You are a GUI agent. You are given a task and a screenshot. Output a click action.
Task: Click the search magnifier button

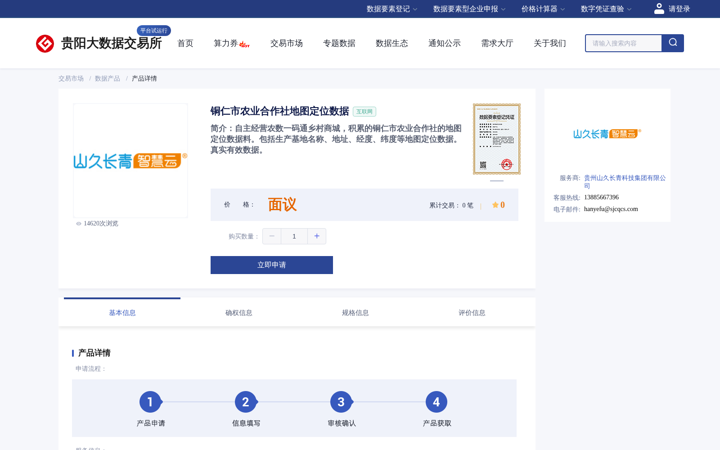point(673,43)
